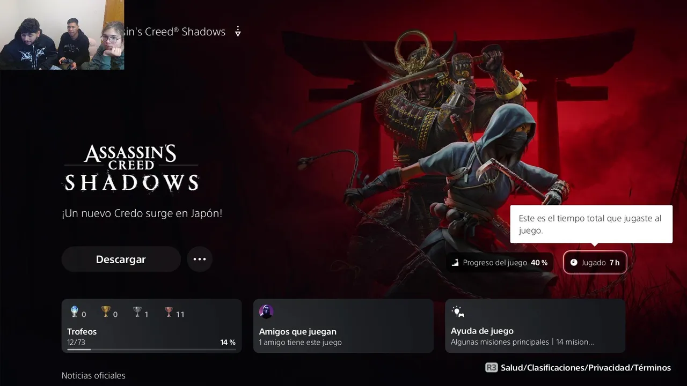Click the down arrow icon beside the game title
Viewport: 687px width, 386px height.
(238, 32)
